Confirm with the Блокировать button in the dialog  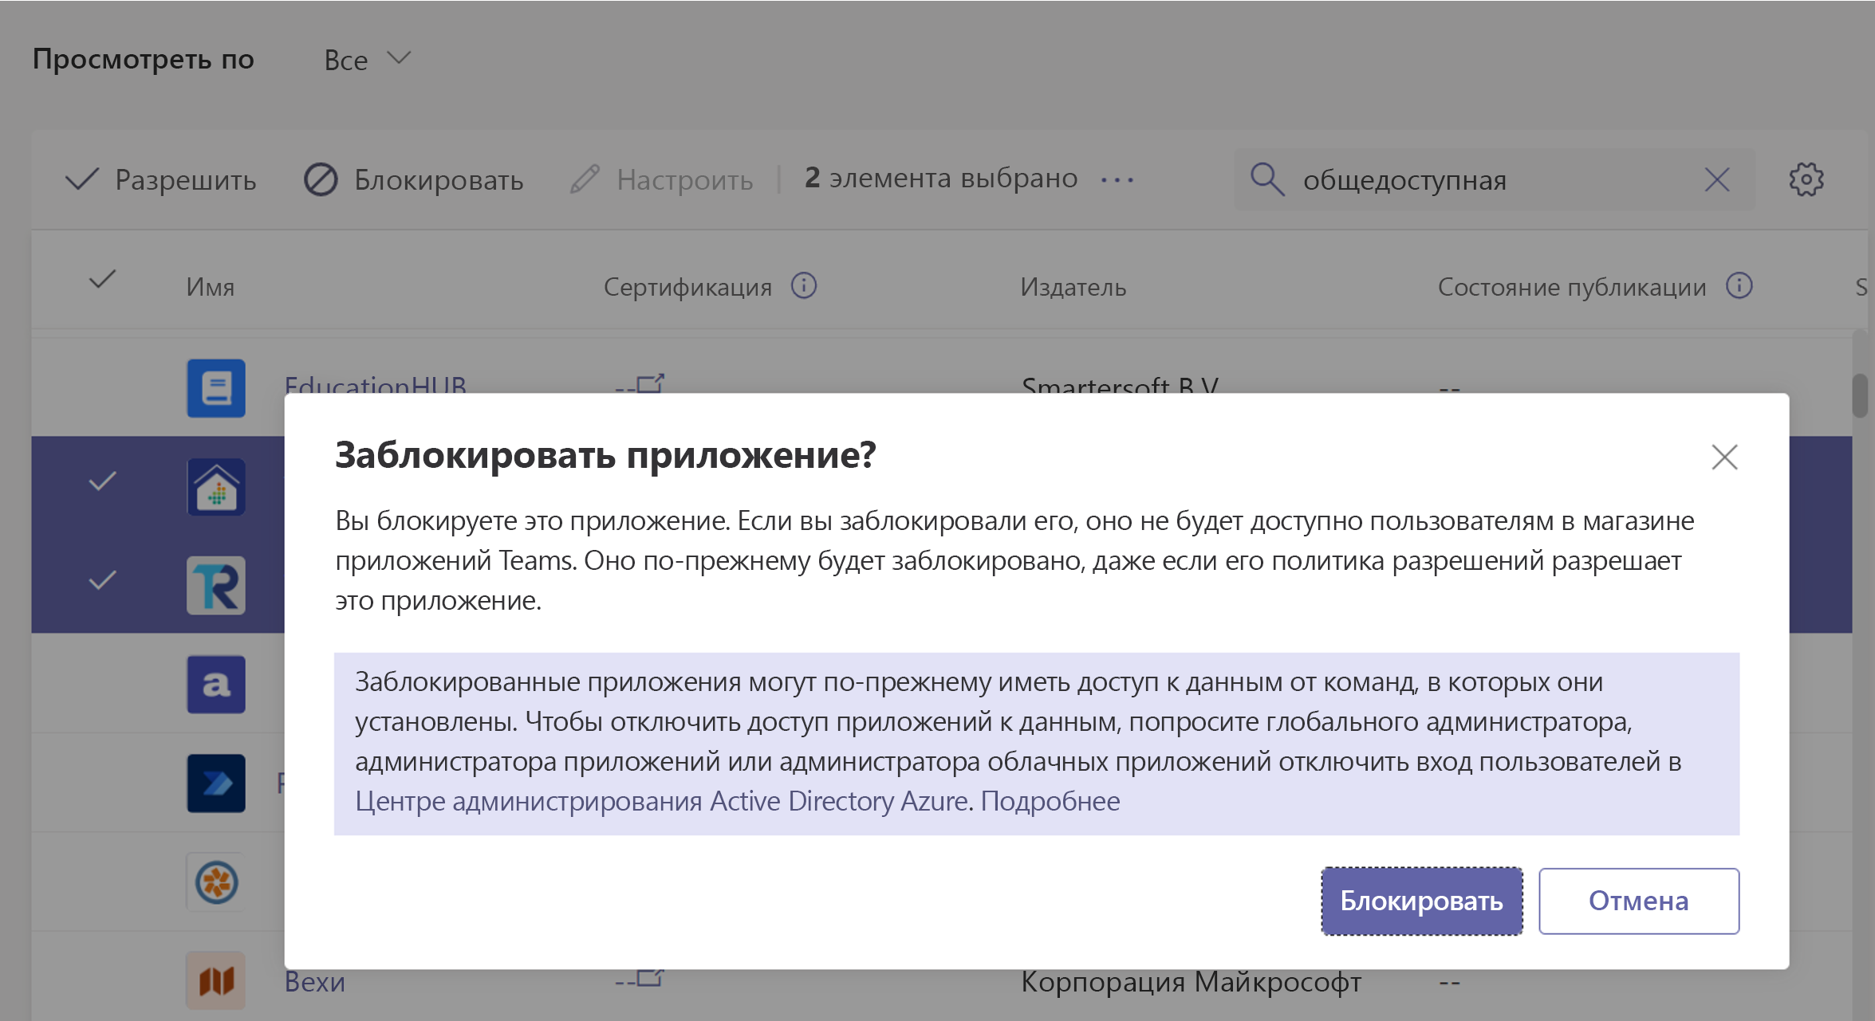(x=1421, y=901)
